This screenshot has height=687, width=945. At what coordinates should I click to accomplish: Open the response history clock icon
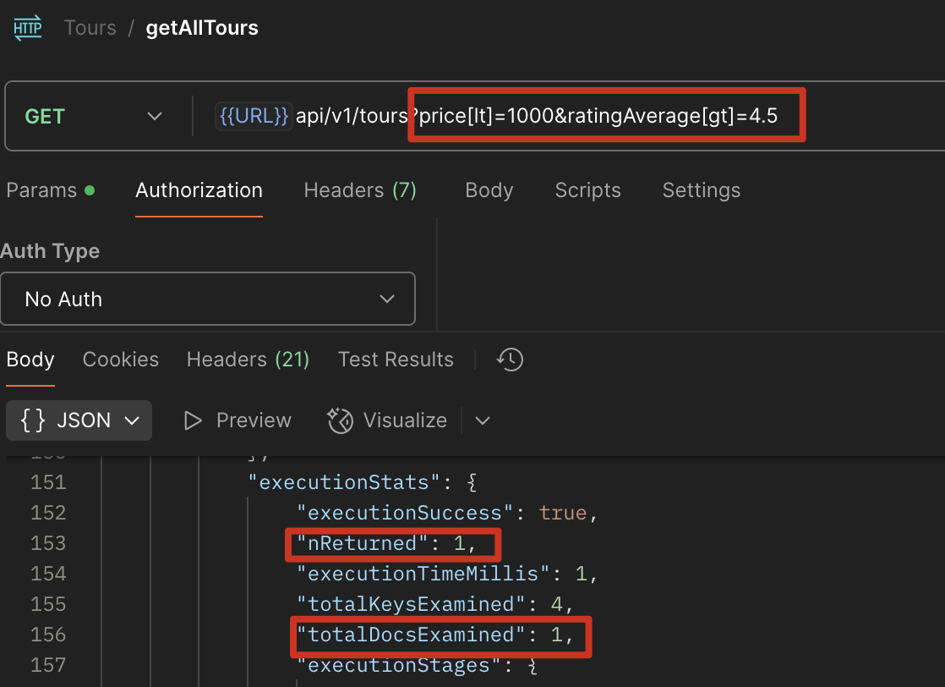point(510,360)
